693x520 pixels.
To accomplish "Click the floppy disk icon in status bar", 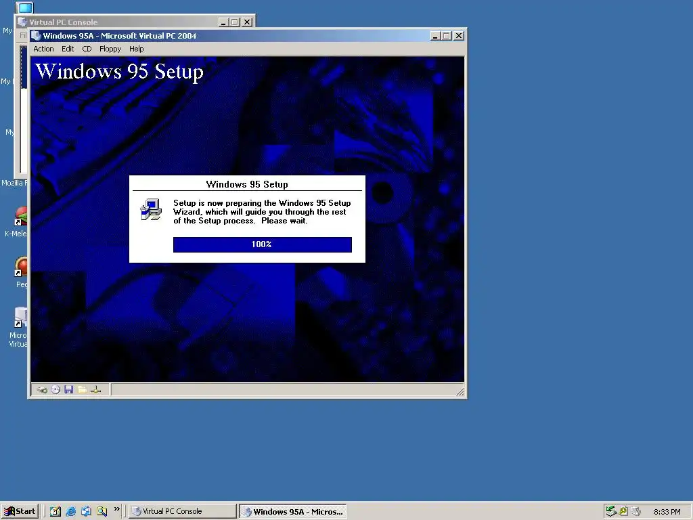I will [x=68, y=389].
